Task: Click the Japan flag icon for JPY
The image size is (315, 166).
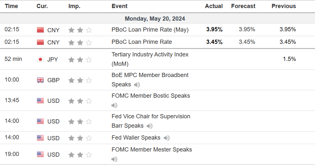Action: click(x=40, y=59)
